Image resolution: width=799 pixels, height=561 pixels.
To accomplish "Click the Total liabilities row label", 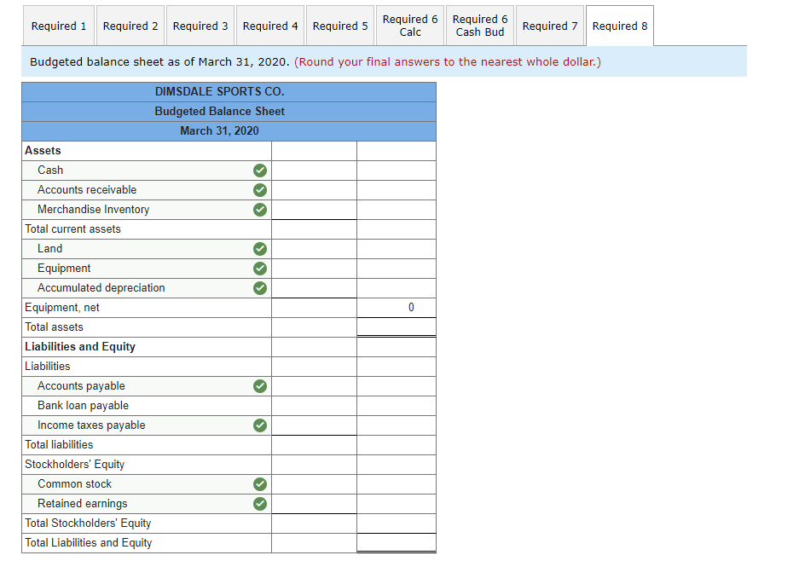I will tap(59, 445).
